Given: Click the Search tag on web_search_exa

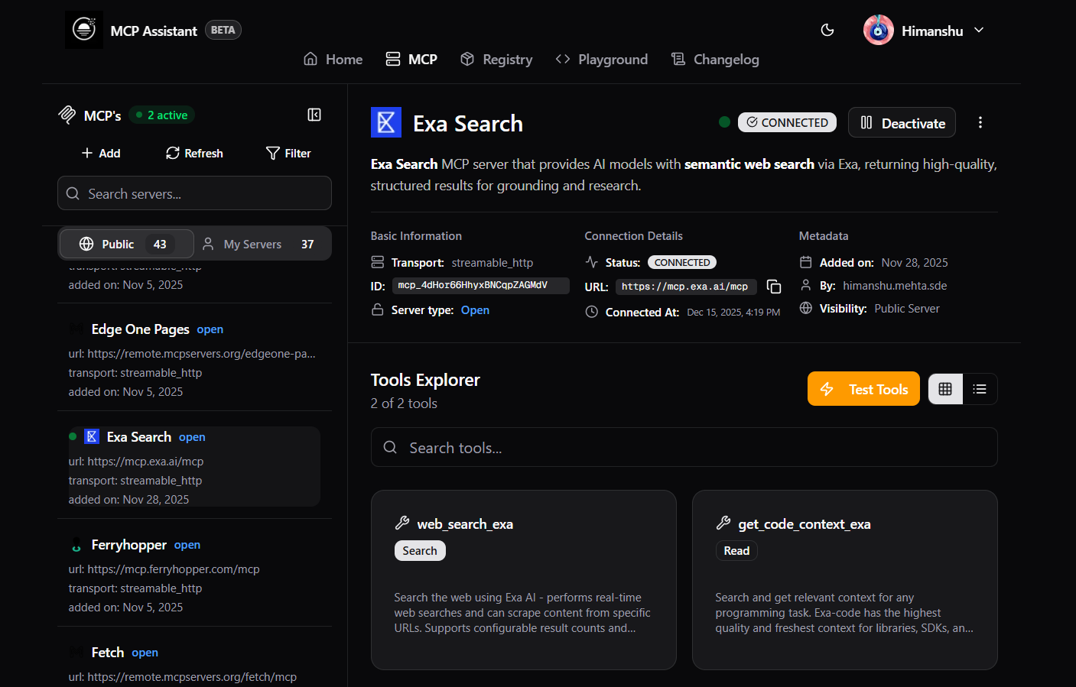Looking at the screenshot, I should (x=420, y=550).
